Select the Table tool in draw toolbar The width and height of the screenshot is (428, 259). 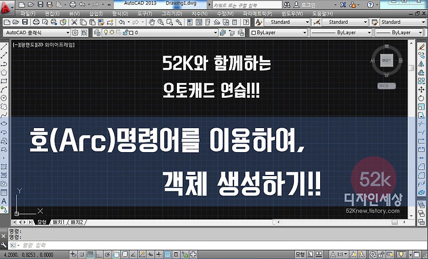(x=4, y=192)
